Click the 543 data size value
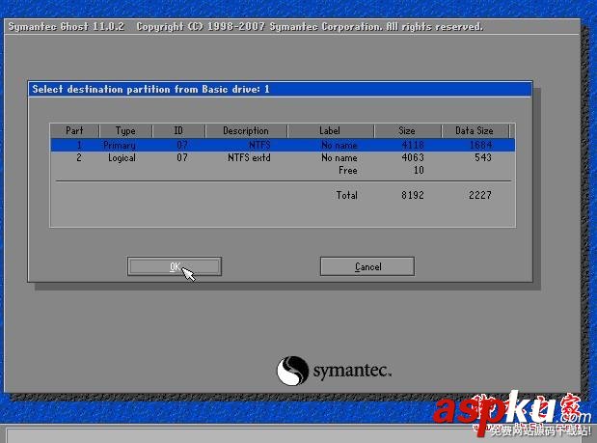597x443 pixels. [x=483, y=157]
